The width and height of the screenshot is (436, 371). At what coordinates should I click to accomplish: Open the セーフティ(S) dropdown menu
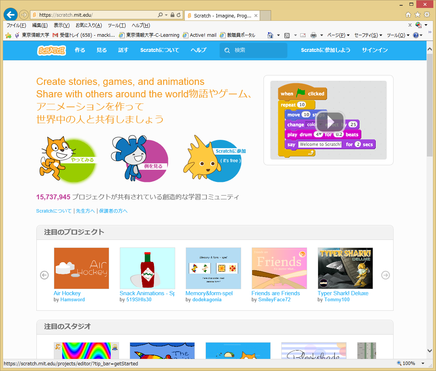(368, 35)
